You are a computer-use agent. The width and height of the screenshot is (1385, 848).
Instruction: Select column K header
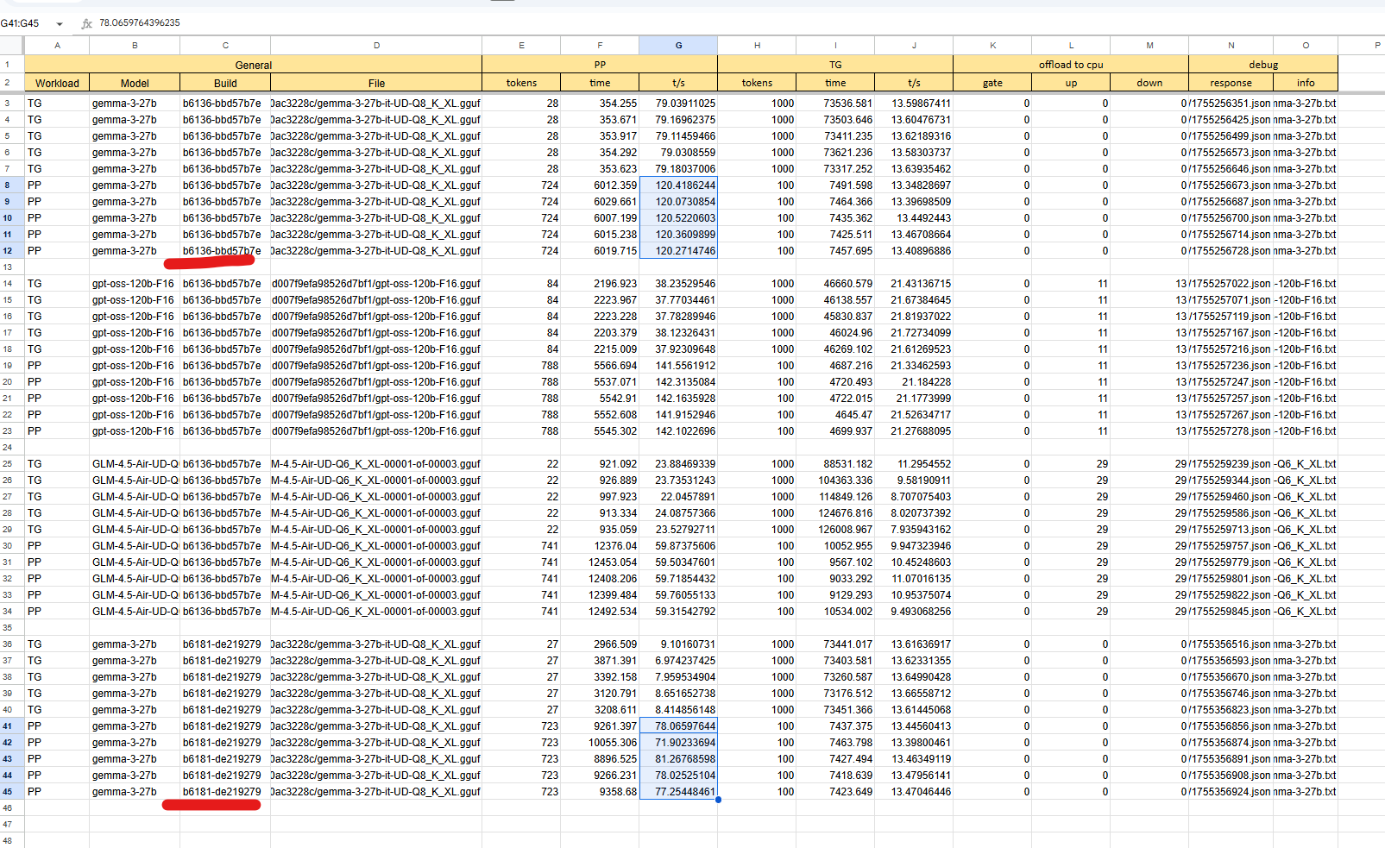(992, 45)
